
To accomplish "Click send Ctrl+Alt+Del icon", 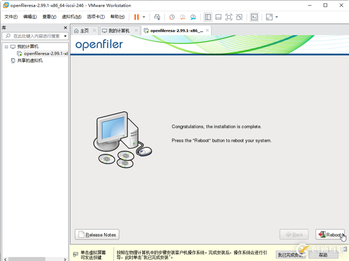I will 157,17.
